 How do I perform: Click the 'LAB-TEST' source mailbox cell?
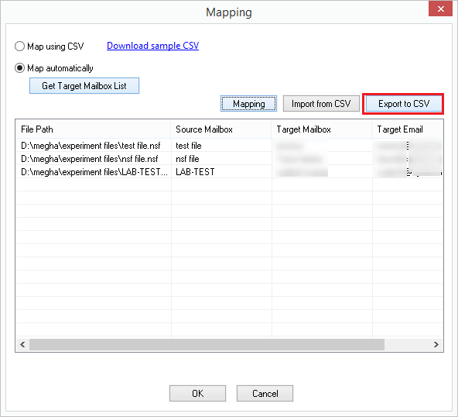click(x=221, y=172)
